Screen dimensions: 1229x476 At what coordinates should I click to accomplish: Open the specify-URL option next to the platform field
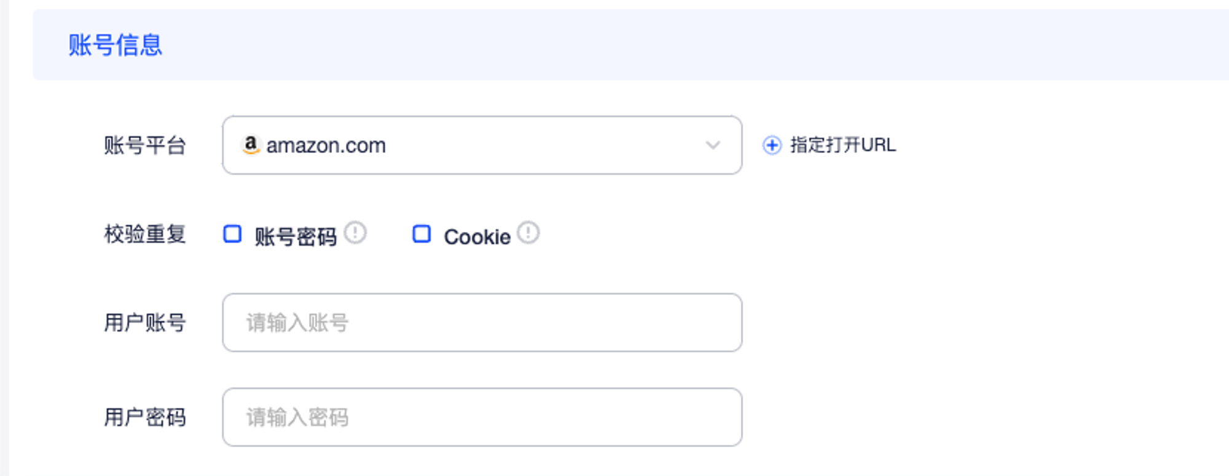pyautogui.click(x=830, y=146)
